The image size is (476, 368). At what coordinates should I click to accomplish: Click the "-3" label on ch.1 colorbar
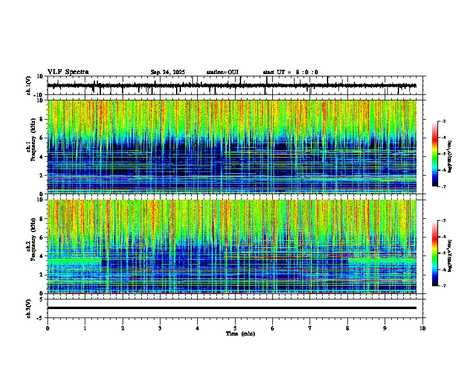443,121
